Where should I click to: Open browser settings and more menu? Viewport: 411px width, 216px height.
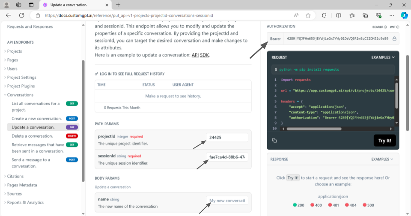coord(392,15)
